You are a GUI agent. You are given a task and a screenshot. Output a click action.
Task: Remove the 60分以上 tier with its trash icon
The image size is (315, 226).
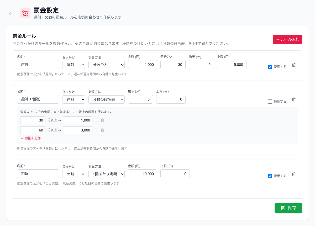(103, 130)
